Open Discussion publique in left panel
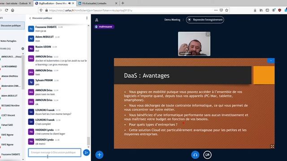The width and height of the screenshot is (287, 161). [x=12, y=25]
